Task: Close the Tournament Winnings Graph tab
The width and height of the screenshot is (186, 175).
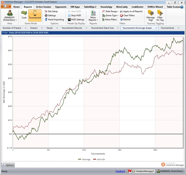Action: pyautogui.click(x=156, y=28)
